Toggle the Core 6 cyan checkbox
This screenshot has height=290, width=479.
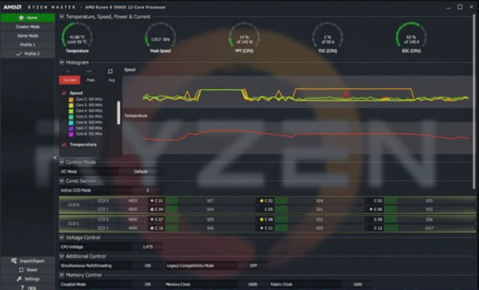tap(71, 123)
